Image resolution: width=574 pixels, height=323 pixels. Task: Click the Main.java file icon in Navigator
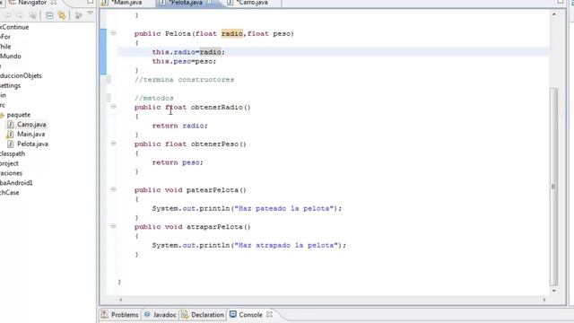[11, 134]
